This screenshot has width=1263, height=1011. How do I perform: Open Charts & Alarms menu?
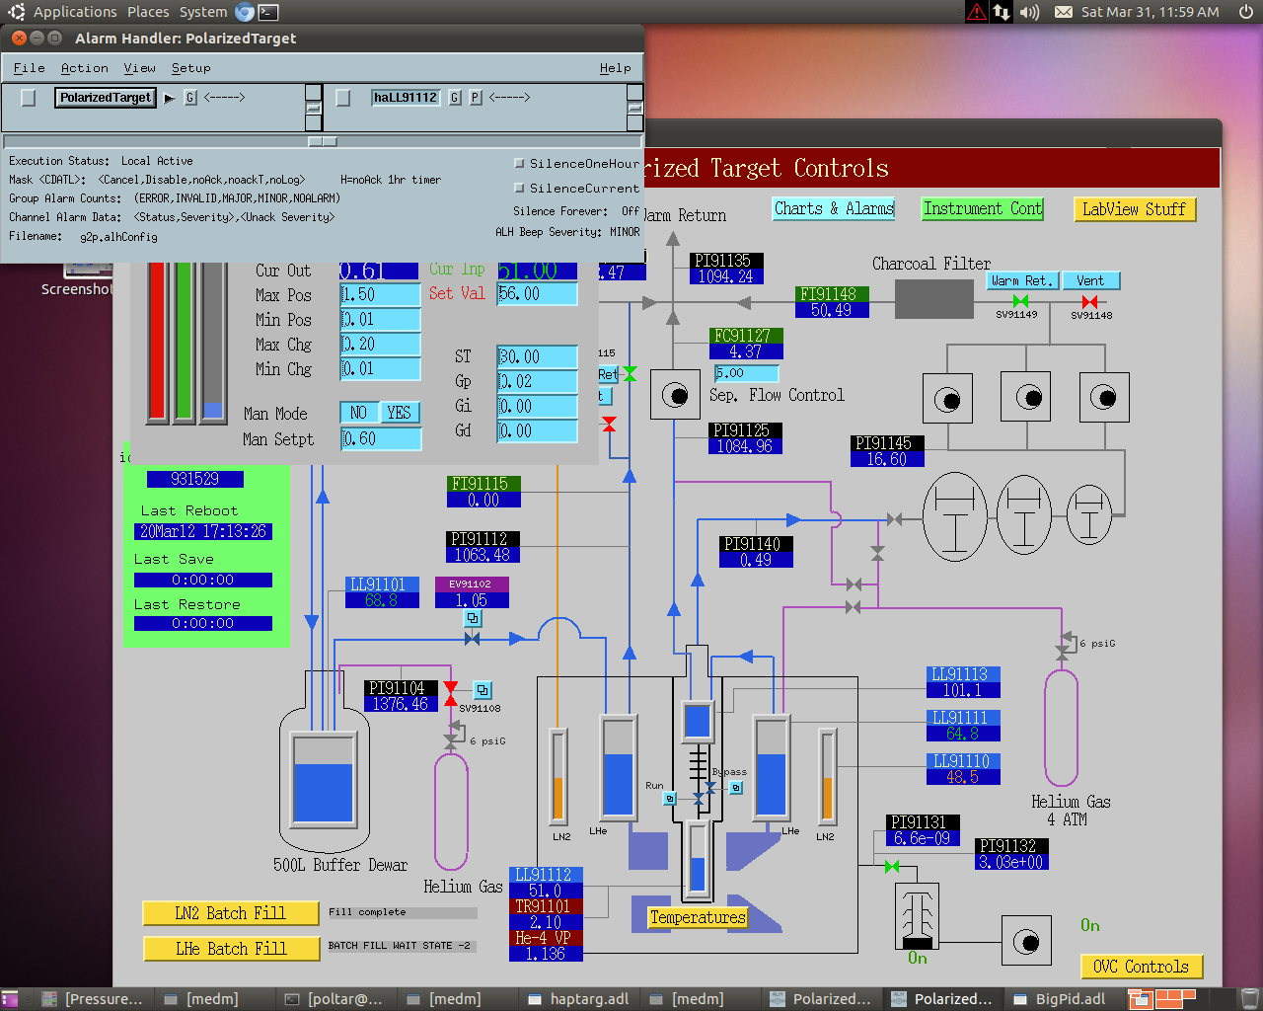coord(834,208)
